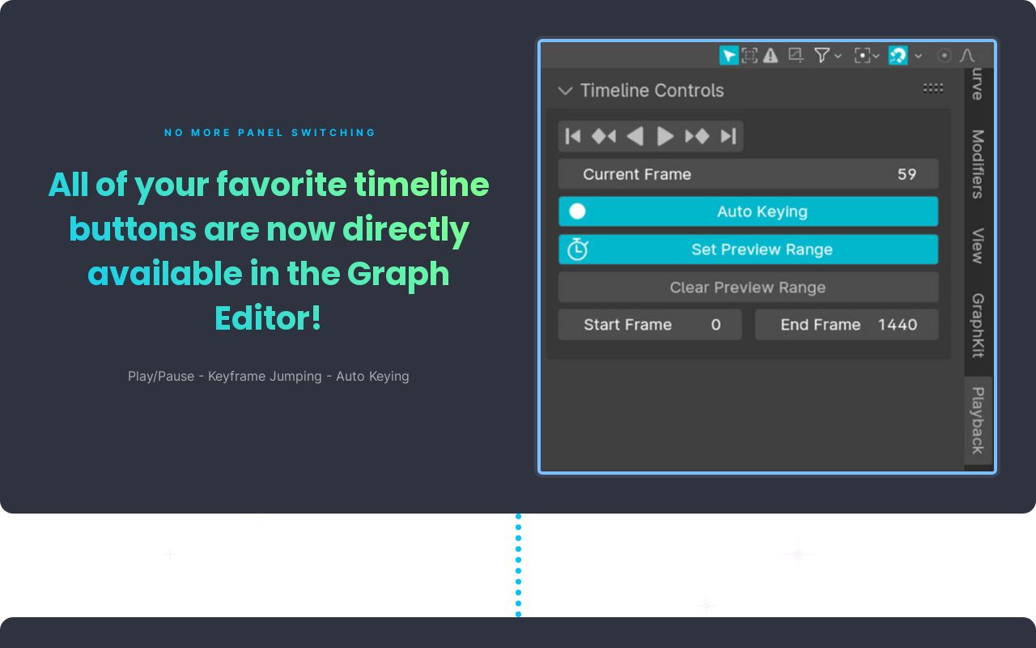This screenshot has width=1036, height=648.
Task: Collapse the Timeline Controls section
Action: (565, 91)
